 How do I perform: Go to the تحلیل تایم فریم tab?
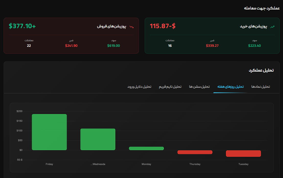[x=170, y=87]
